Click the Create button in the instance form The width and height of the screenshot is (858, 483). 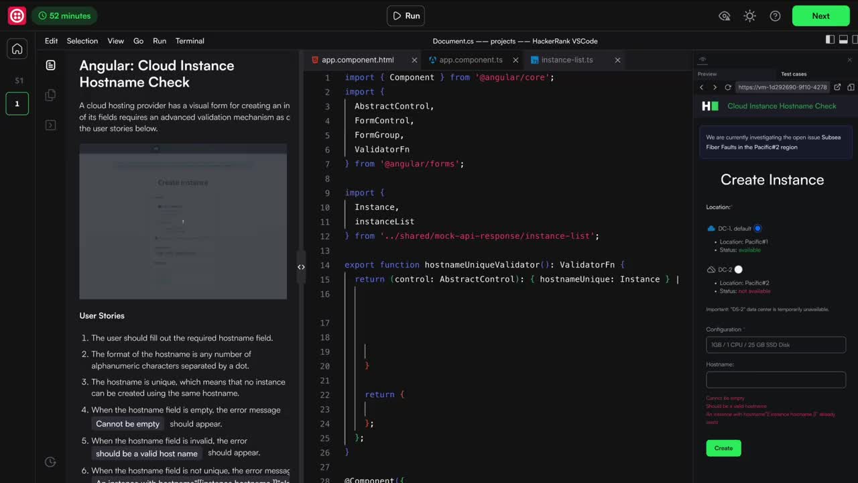[723, 448]
